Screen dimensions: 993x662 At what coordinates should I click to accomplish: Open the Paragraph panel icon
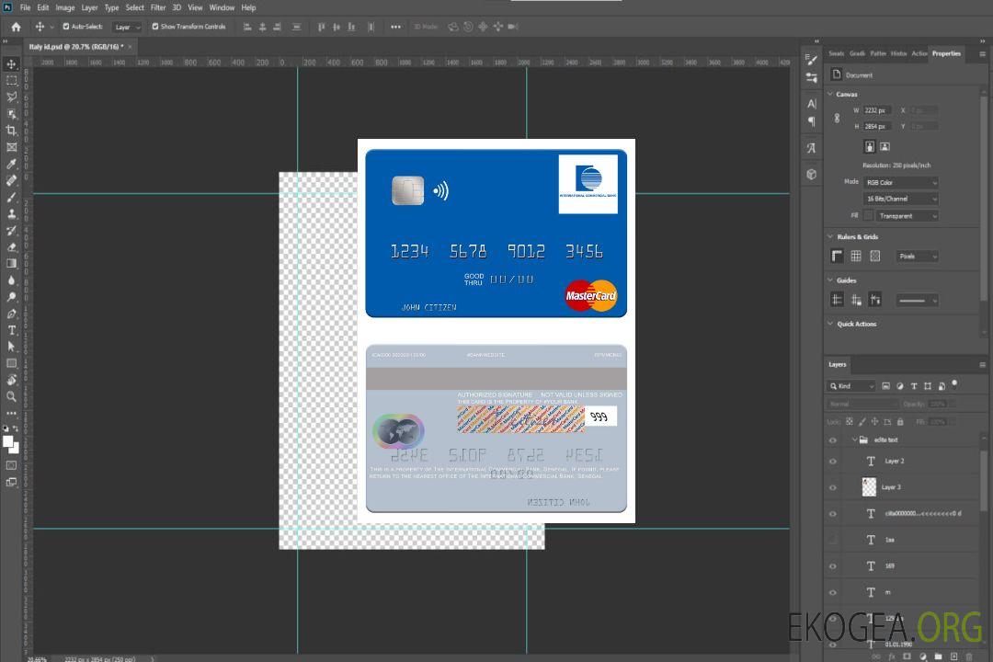[812, 121]
